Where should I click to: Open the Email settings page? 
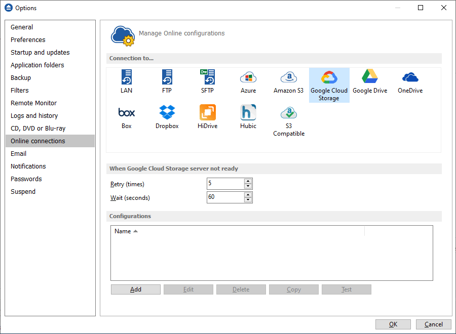(50, 154)
